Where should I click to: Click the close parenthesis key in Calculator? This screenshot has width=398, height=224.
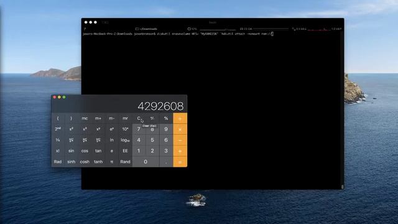[x=71, y=118]
